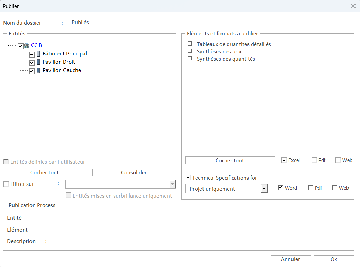Enable Pdf format next to Word
Screen dimensions: 360x267
coord(310,188)
